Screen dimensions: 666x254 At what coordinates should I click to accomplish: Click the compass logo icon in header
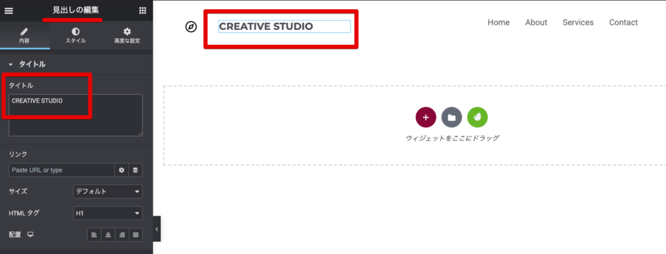pos(191,27)
